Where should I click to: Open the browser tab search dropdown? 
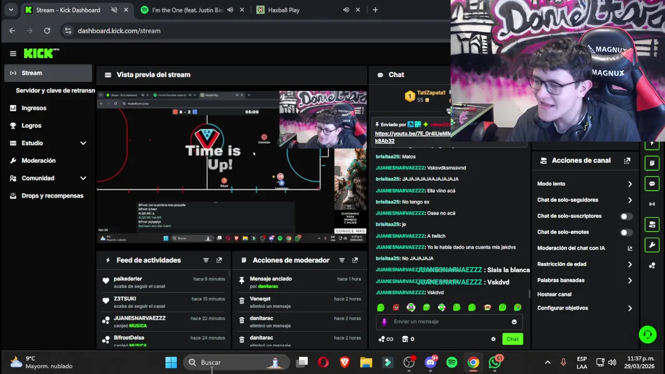[x=11, y=10]
